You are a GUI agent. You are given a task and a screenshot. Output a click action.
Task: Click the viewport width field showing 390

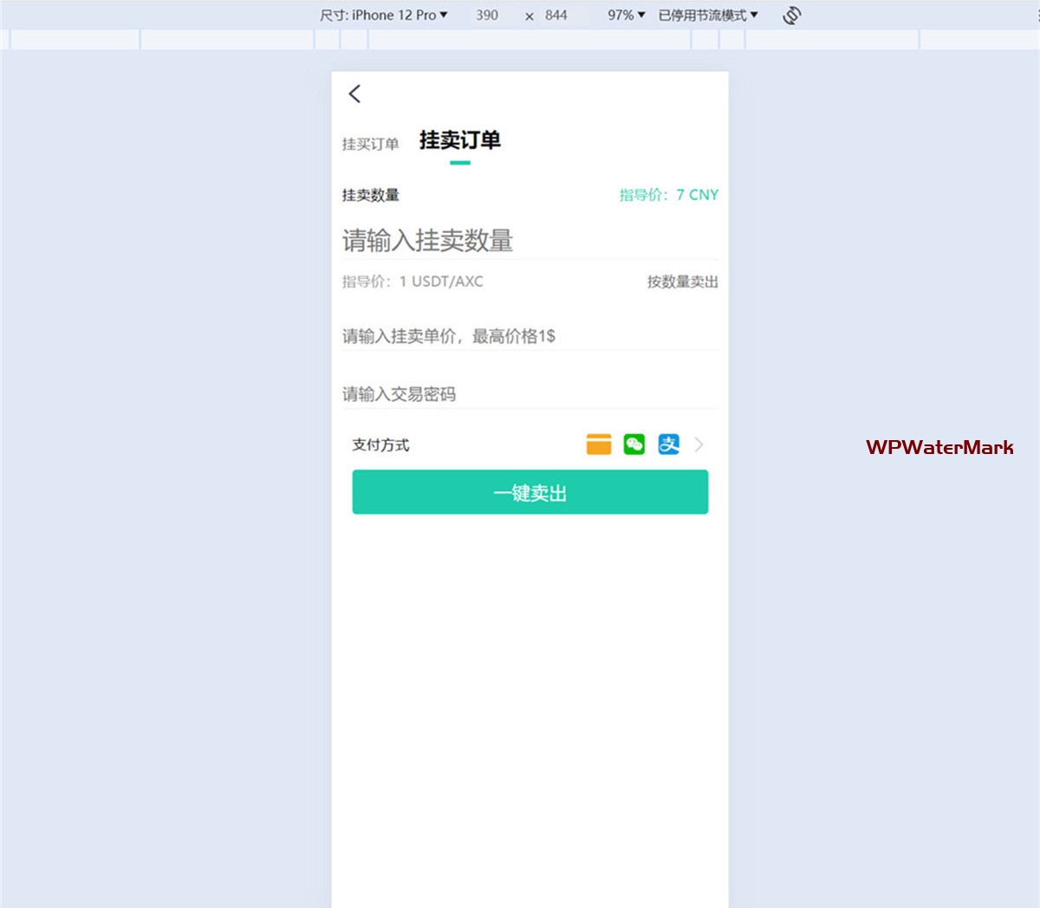(x=487, y=16)
